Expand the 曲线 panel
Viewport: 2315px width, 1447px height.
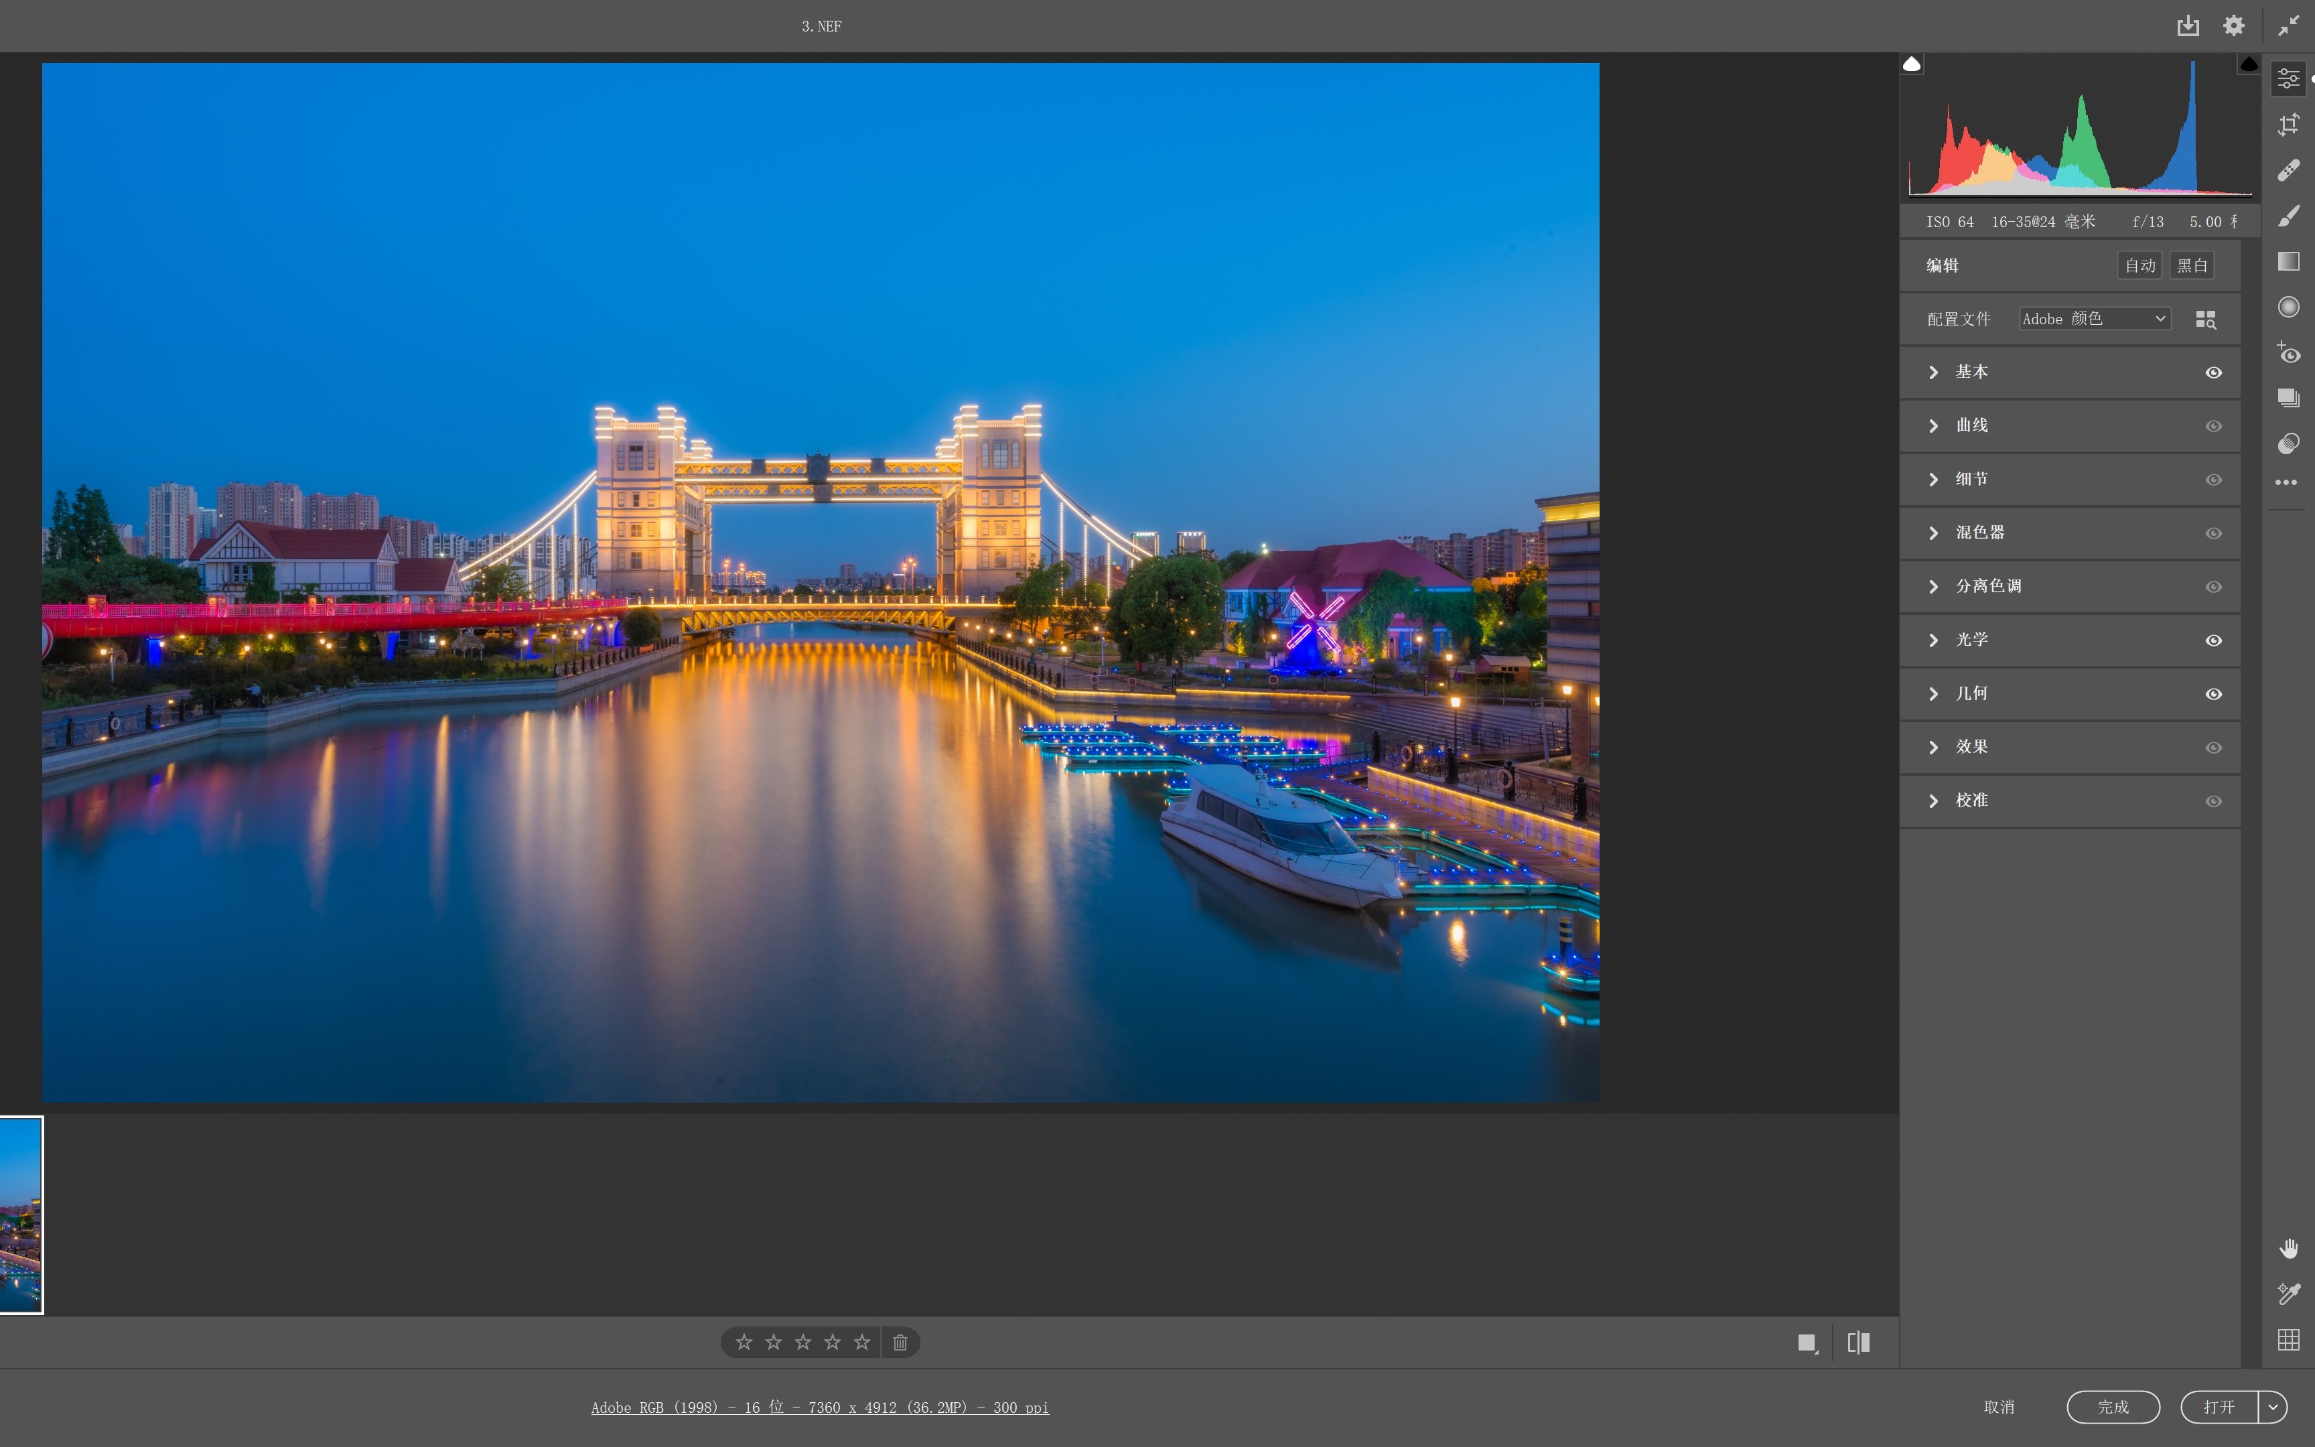tap(1971, 426)
